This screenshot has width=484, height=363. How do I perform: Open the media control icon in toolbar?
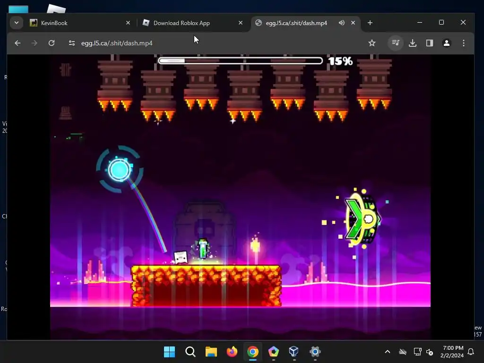[x=396, y=43]
